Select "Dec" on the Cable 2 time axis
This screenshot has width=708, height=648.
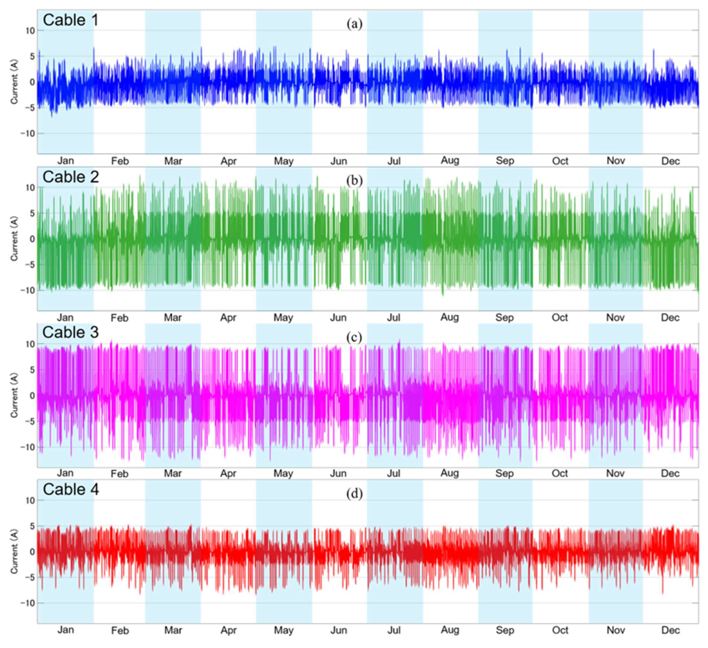670,318
